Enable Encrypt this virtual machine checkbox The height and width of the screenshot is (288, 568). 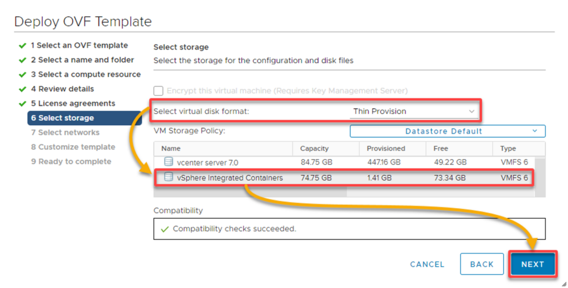158,91
